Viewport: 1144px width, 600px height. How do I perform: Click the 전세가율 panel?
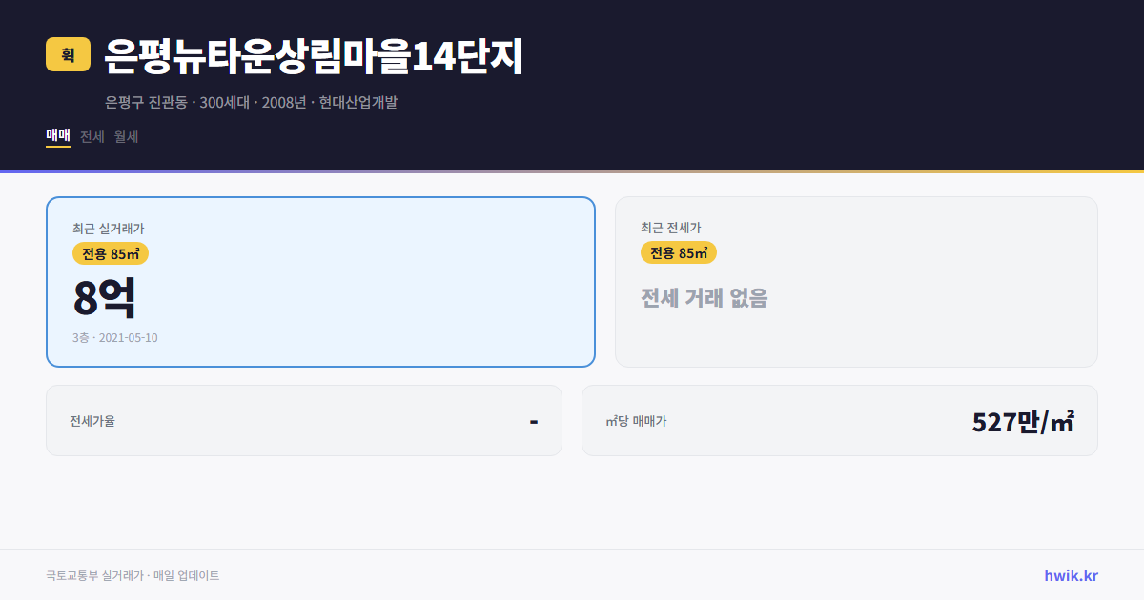(304, 420)
